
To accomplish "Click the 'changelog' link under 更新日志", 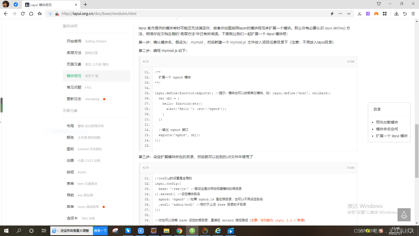I will (92, 99).
